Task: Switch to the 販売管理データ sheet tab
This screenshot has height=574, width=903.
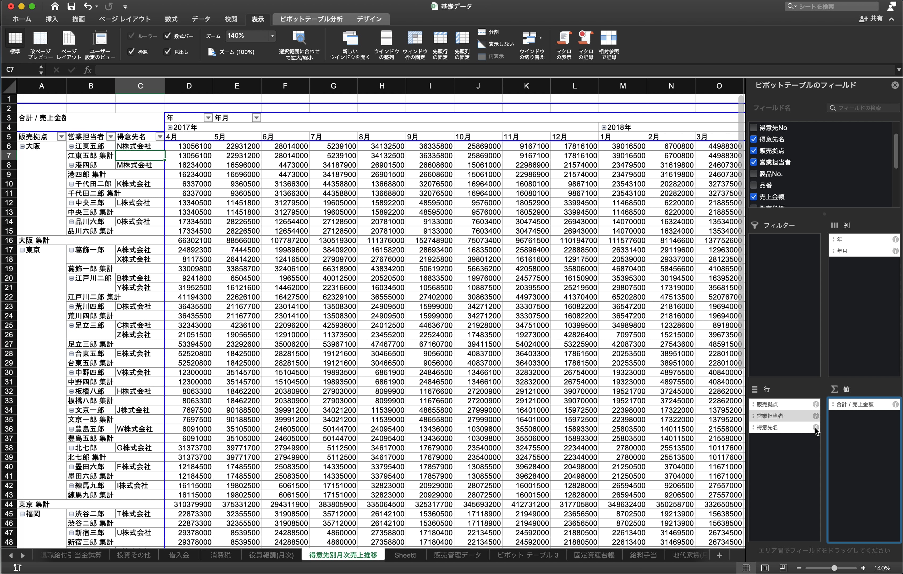Action: click(x=457, y=555)
